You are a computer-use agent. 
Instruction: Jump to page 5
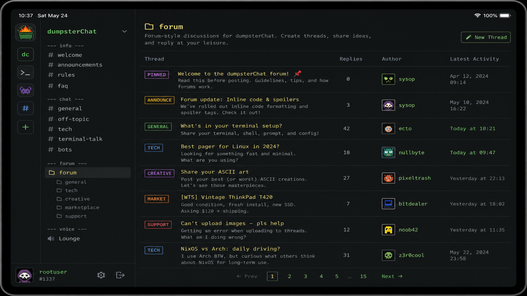337,276
